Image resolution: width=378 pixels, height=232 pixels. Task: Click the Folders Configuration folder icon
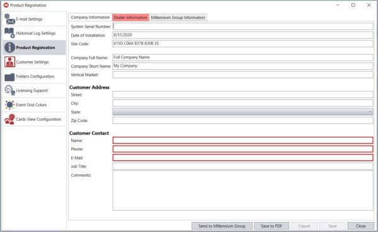tap(9, 77)
